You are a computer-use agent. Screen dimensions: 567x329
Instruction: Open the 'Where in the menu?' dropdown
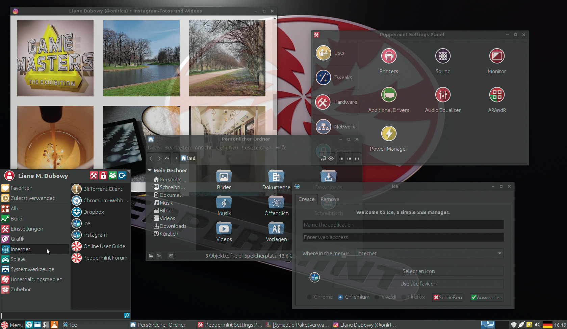click(x=430, y=253)
